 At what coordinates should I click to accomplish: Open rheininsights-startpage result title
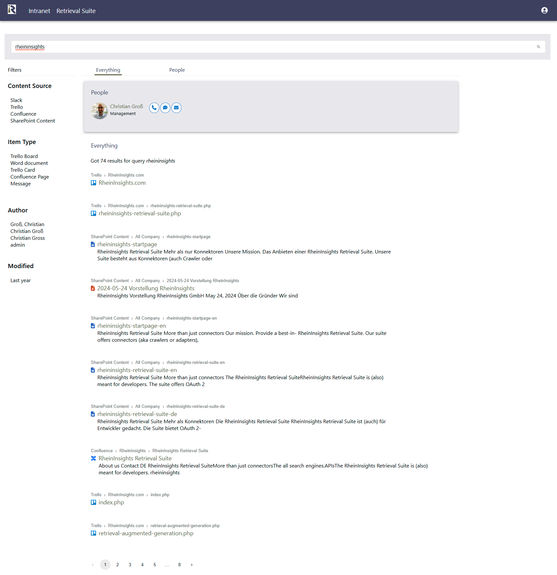click(x=127, y=244)
